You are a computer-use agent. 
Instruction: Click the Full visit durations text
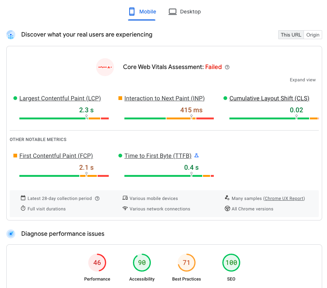[x=47, y=209]
